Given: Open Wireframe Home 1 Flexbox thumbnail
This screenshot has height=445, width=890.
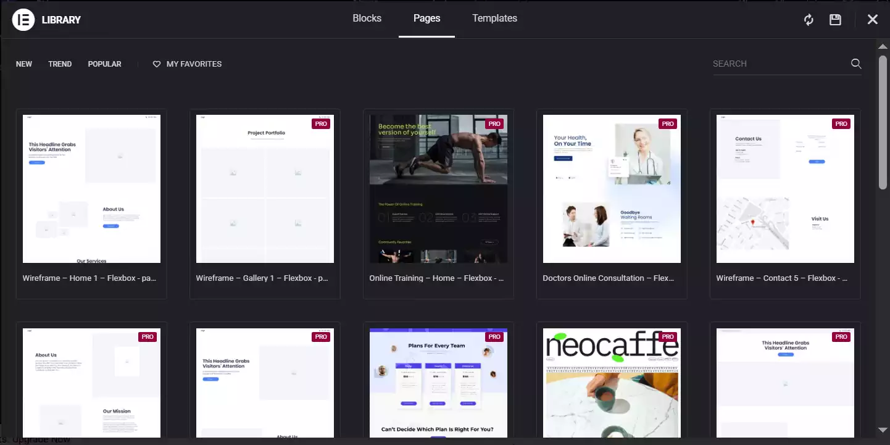Looking at the screenshot, I should coord(91,189).
